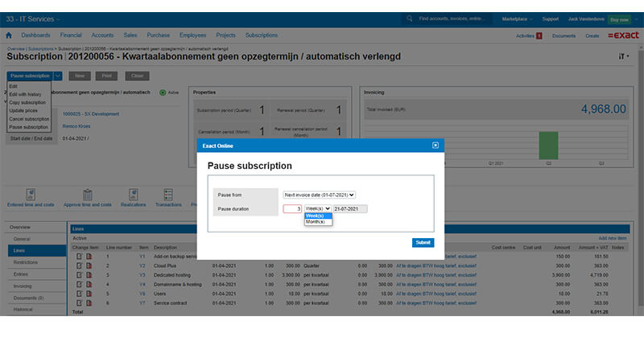Select the Historical sidebar tab
This screenshot has width=644, height=362.
click(x=36, y=310)
